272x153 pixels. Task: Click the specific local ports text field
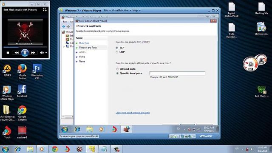tap(177, 74)
